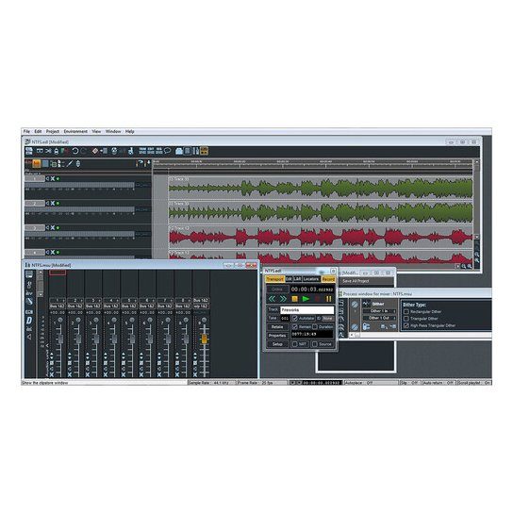Click the pan knob on mixer channel 5

132,320
